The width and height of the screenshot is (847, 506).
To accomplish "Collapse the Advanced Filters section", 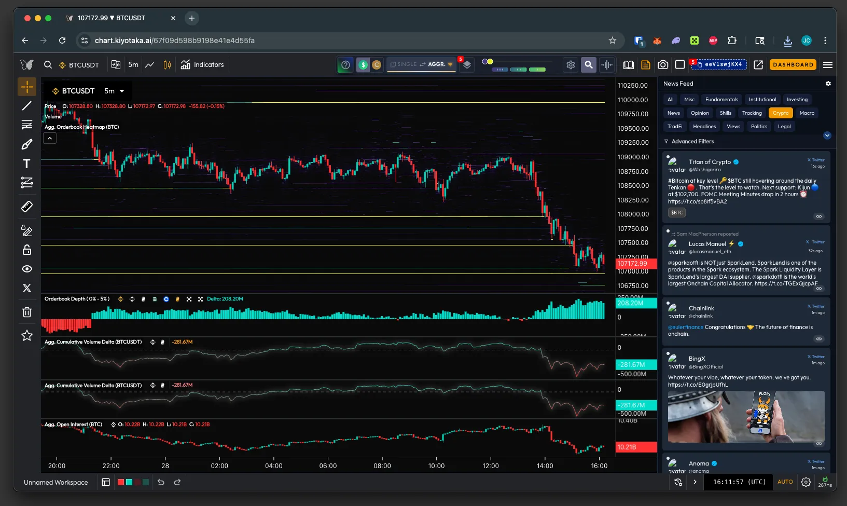I will coord(827,135).
